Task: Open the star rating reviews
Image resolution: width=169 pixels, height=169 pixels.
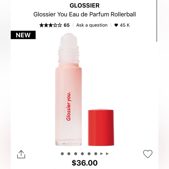Action: click(51, 25)
